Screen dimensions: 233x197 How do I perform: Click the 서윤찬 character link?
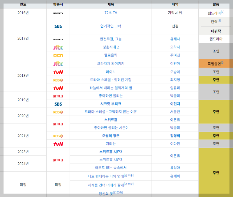pyautogui.click(x=175, y=112)
